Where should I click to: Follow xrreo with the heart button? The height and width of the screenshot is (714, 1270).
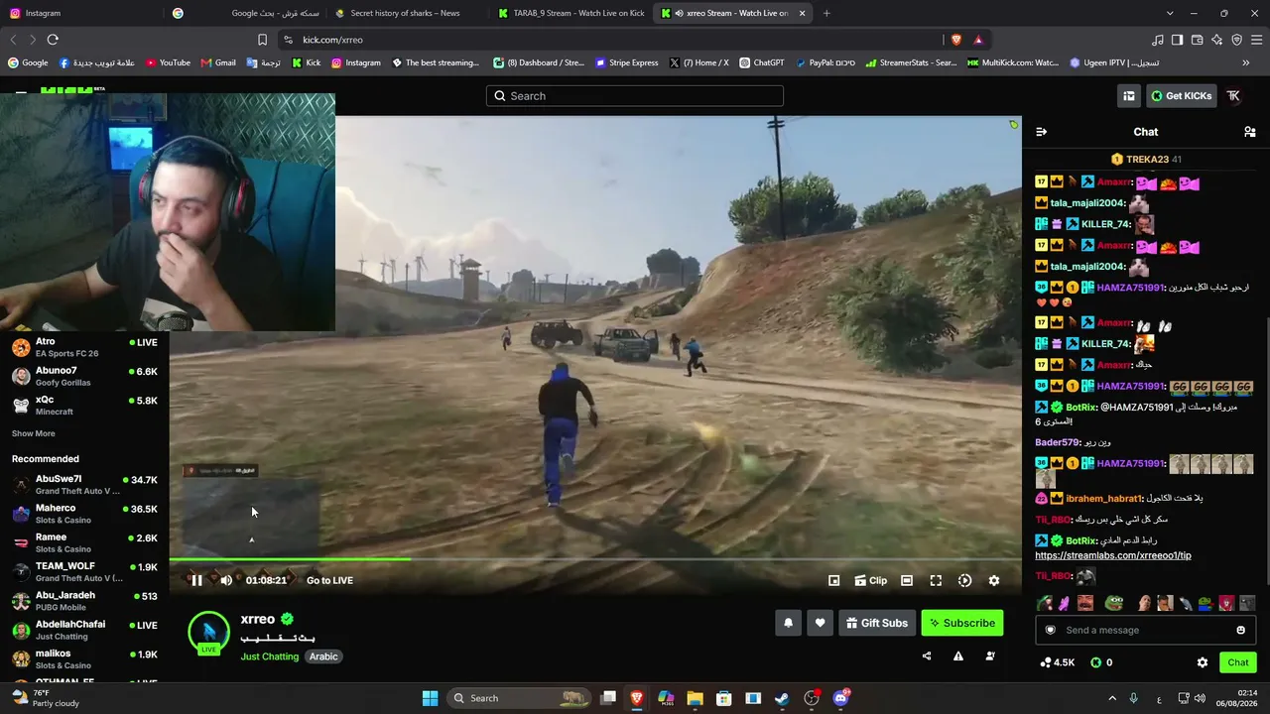[820, 623]
